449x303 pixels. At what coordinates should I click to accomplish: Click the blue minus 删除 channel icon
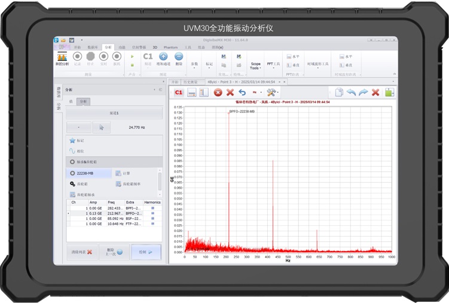coord(179,57)
